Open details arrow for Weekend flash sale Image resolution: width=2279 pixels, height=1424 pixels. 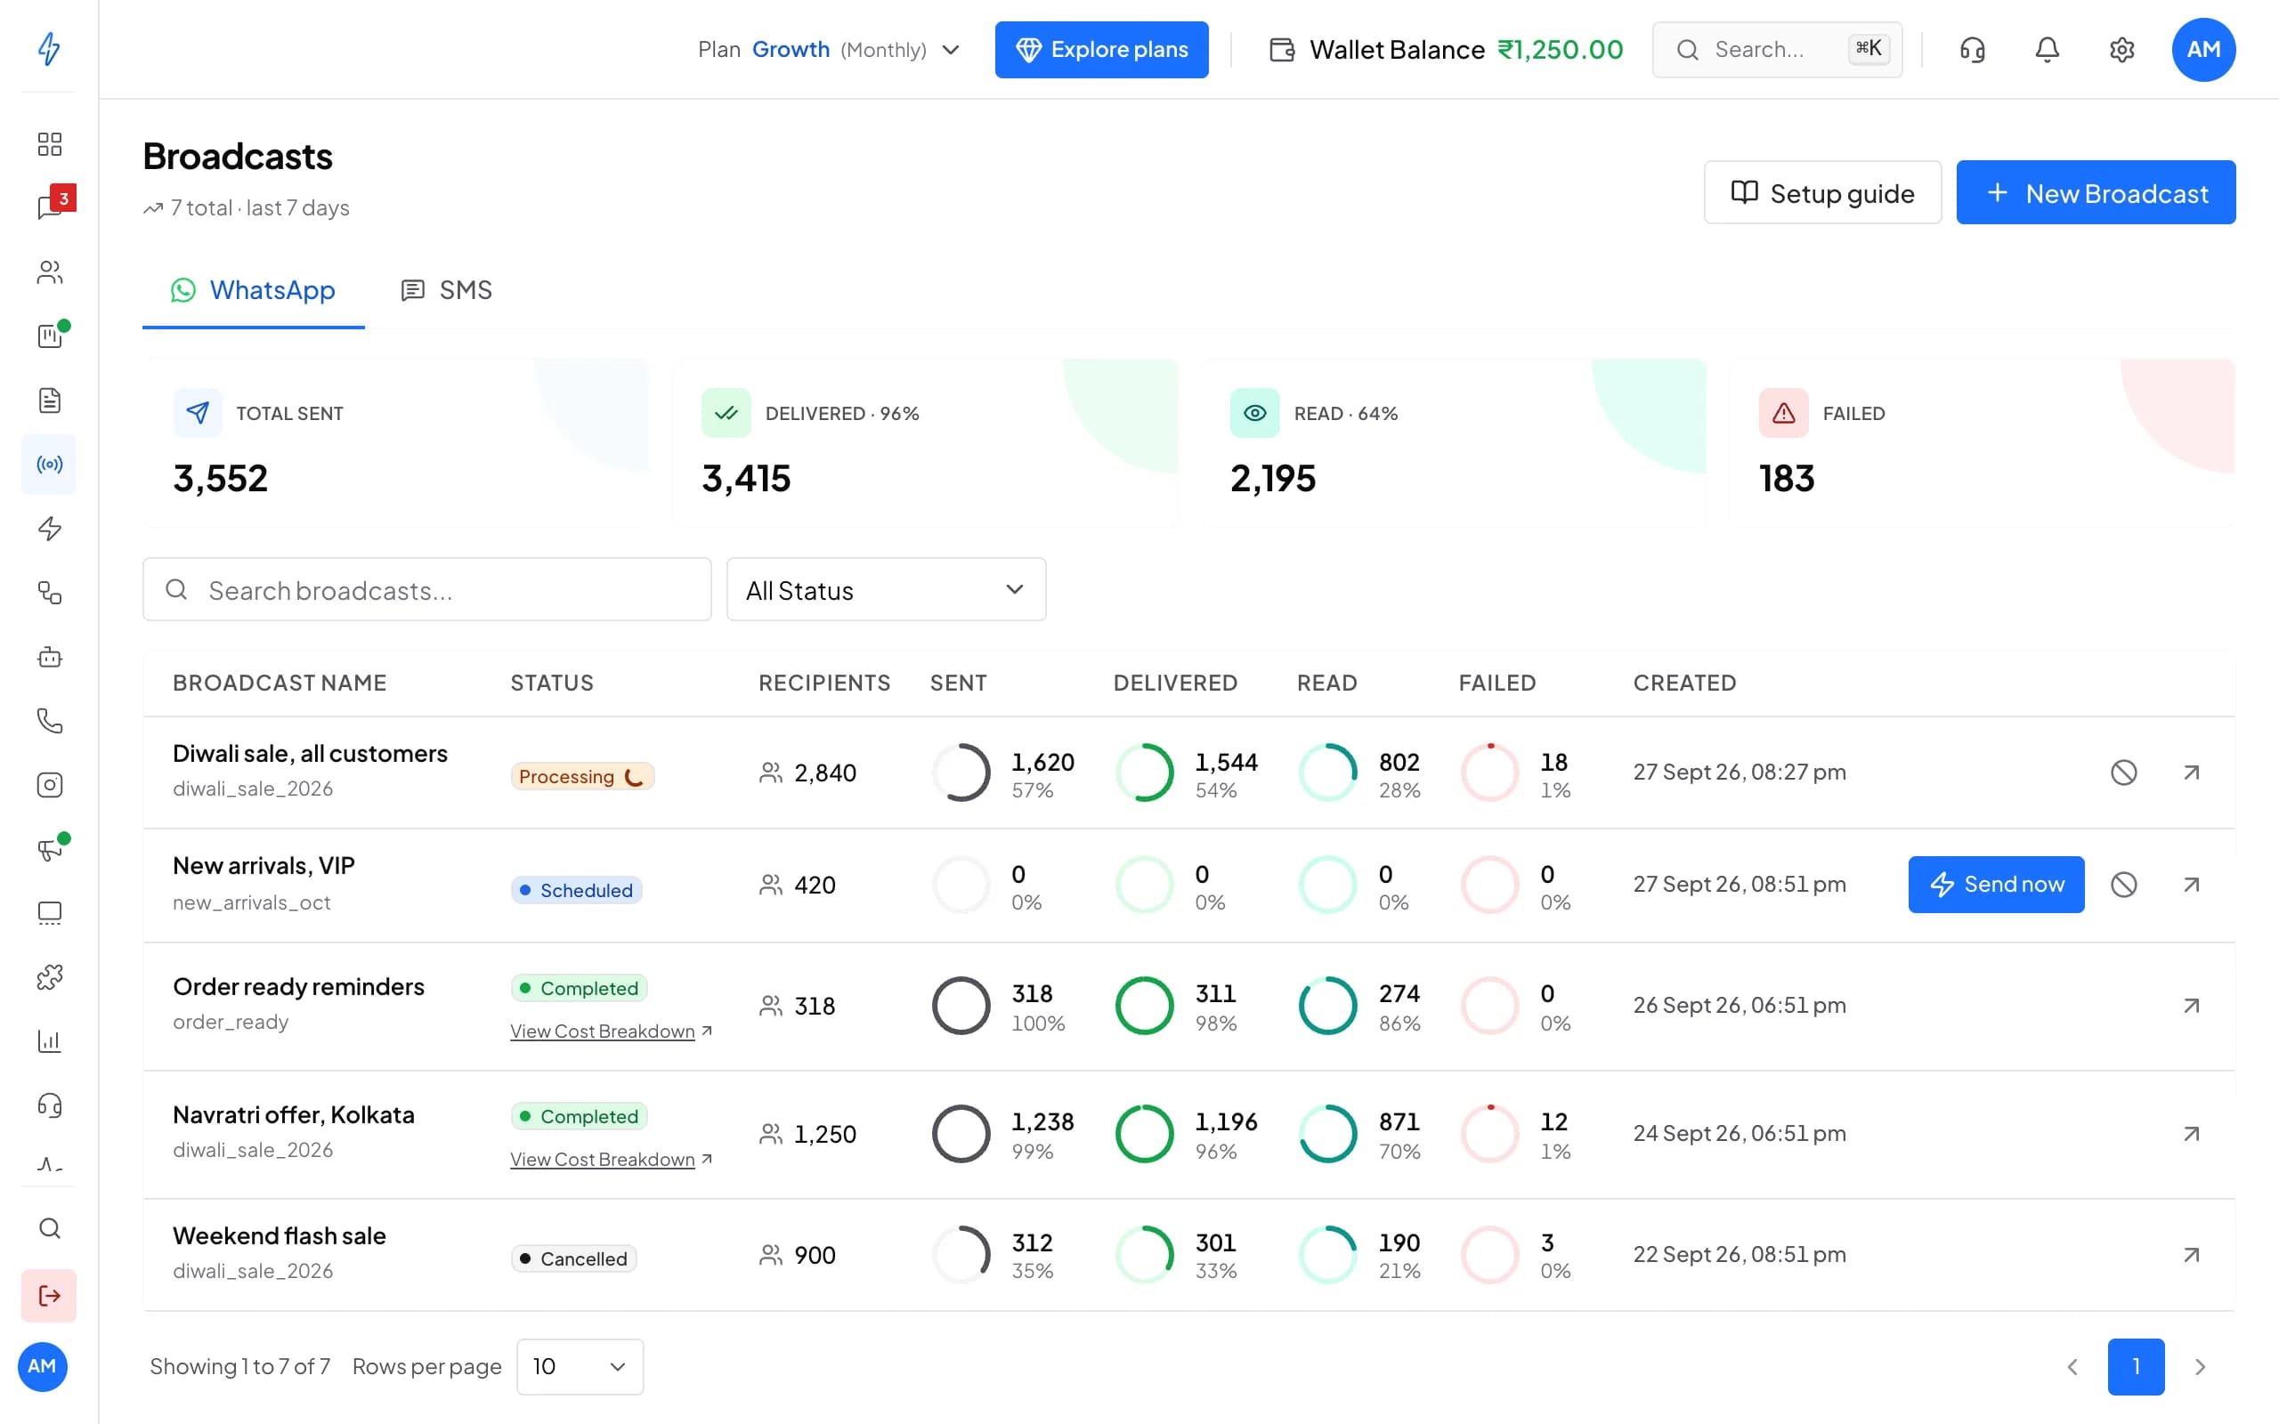(2192, 1255)
